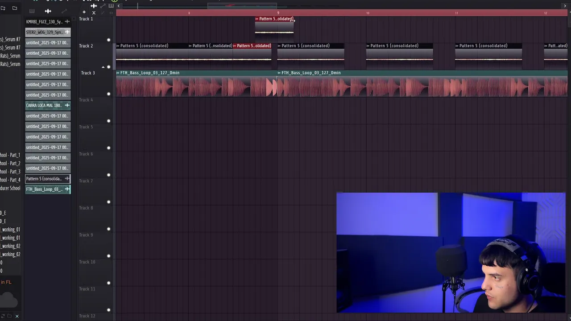Click waveform icon on FTH_Bass_Loop_03 picker item
The image size is (571, 321).
click(x=67, y=189)
